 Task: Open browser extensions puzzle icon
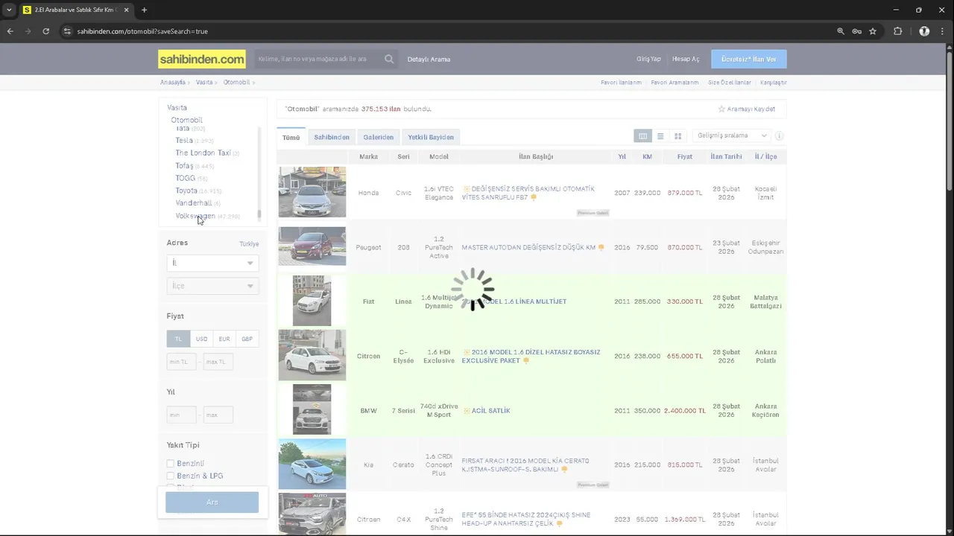pos(897,31)
